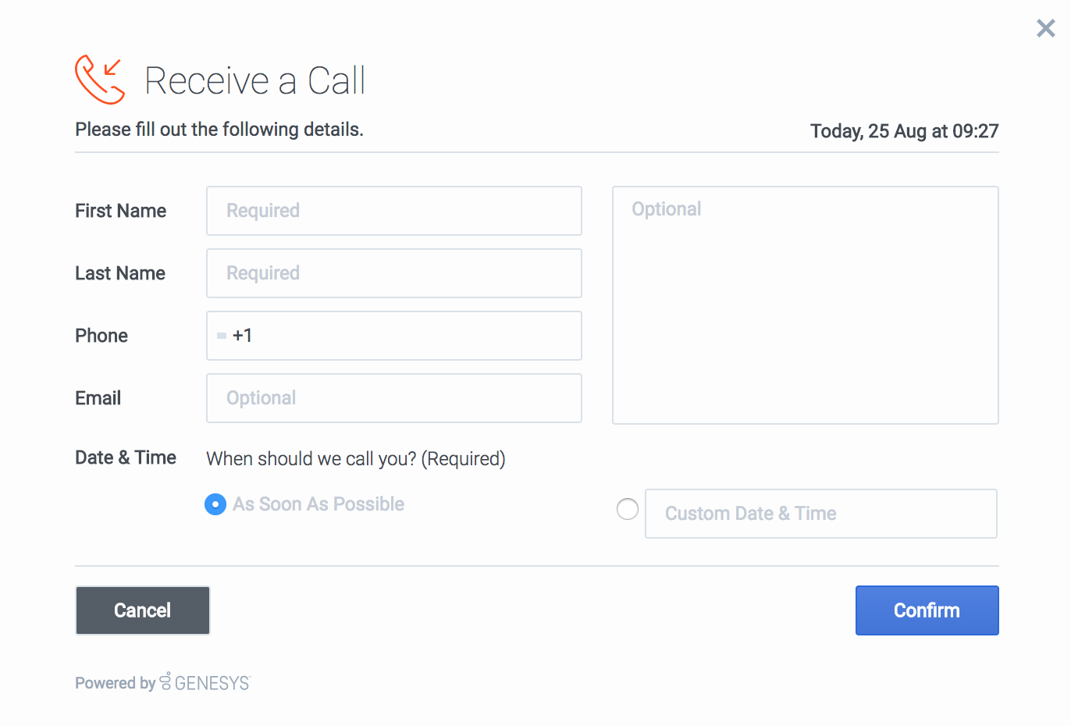Click the As Soon As Possible label text

[x=318, y=504]
